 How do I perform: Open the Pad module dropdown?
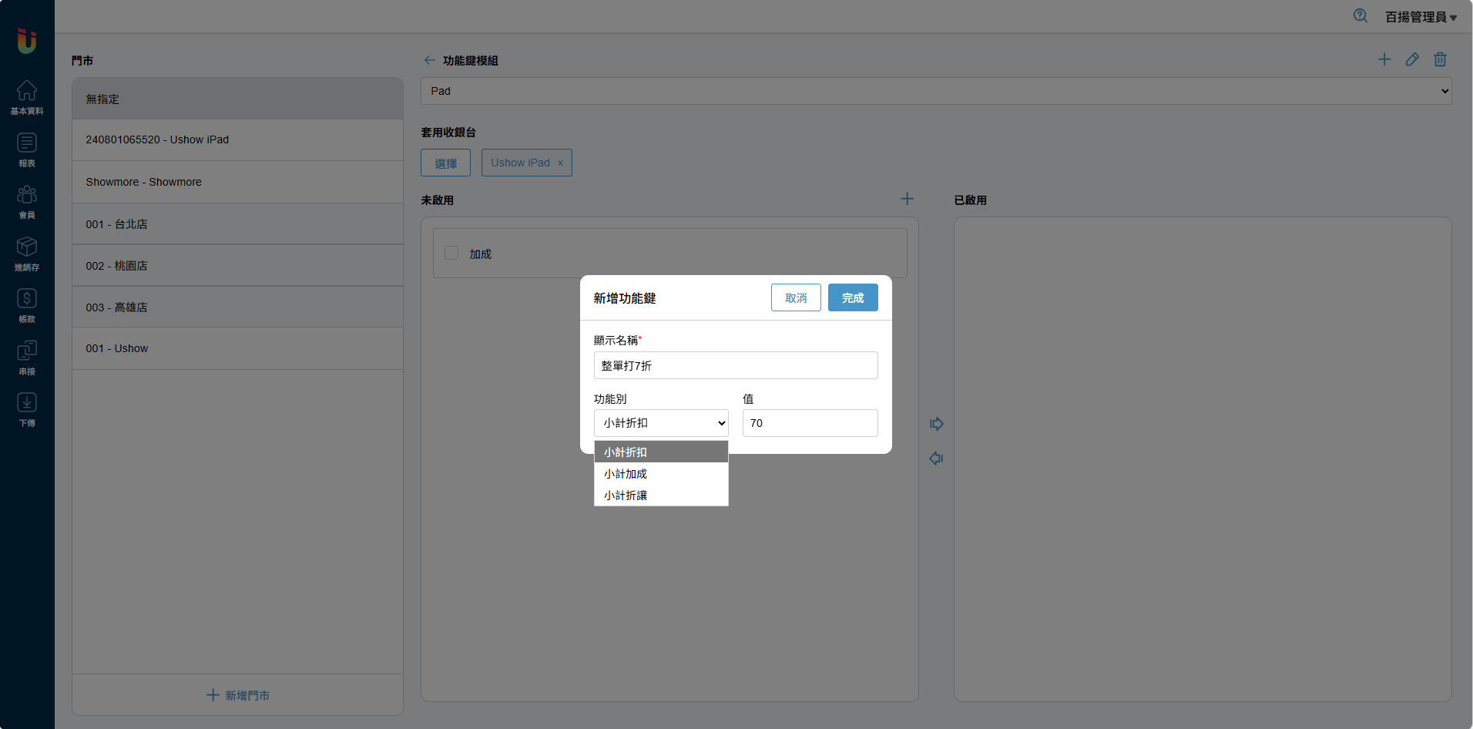[935, 91]
